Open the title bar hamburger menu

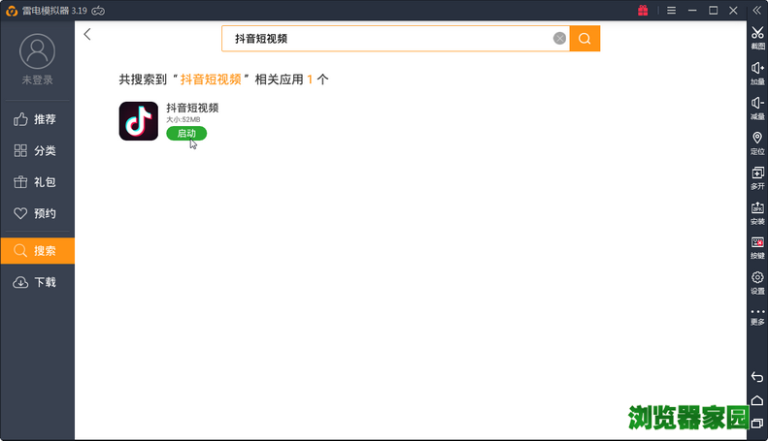click(670, 10)
